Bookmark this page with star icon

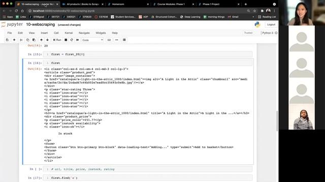(x=254, y=11)
